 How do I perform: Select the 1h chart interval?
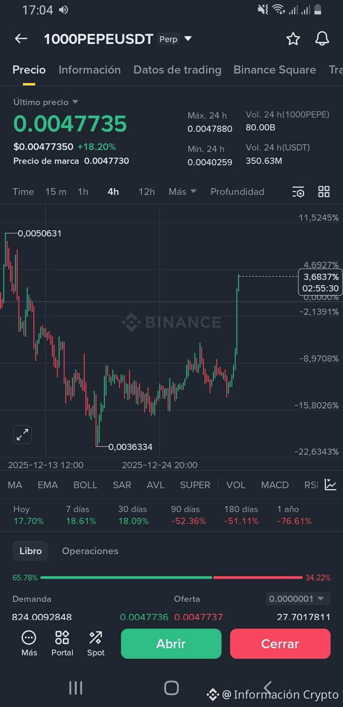pyautogui.click(x=83, y=192)
